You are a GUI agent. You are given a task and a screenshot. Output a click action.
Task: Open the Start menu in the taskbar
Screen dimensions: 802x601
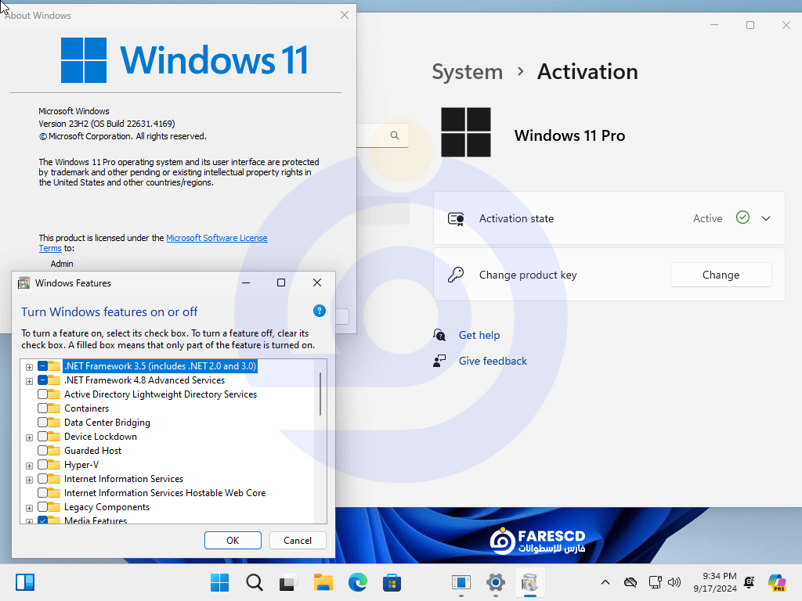(220, 582)
